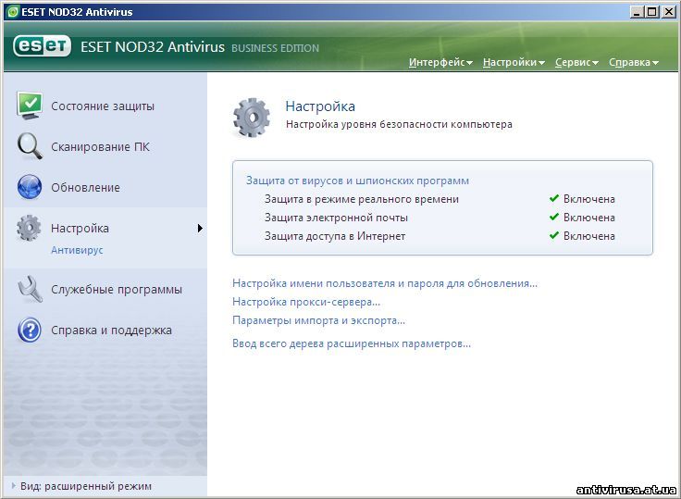Select the Антивирус sub-item under Настройка
This screenshot has width=681, height=499.
coord(77,250)
